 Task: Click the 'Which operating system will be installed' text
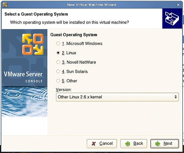(x=69, y=22)
